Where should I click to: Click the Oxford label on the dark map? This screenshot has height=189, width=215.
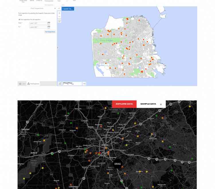pyautogui.click(x=34, y=153)
